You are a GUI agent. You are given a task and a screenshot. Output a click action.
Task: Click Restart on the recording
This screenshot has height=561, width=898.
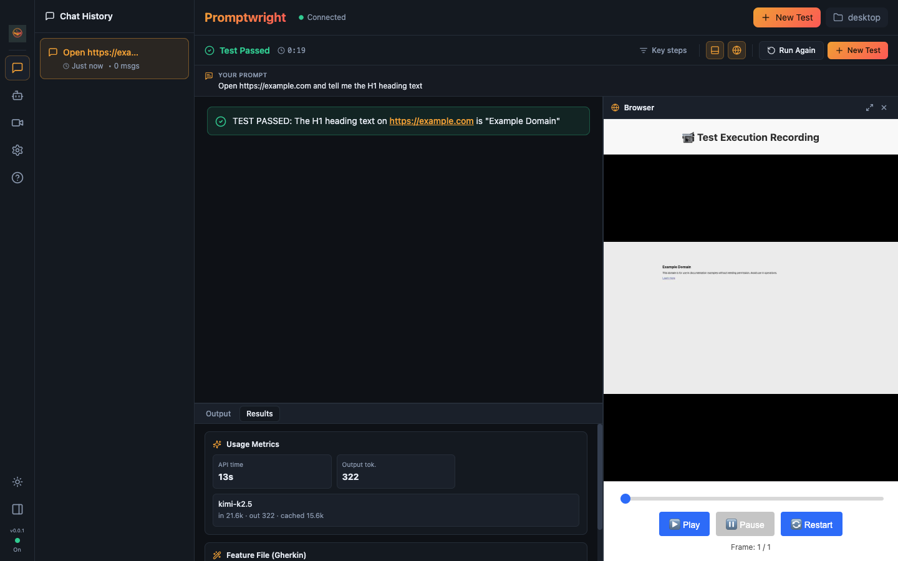click(x=811, y=524)
